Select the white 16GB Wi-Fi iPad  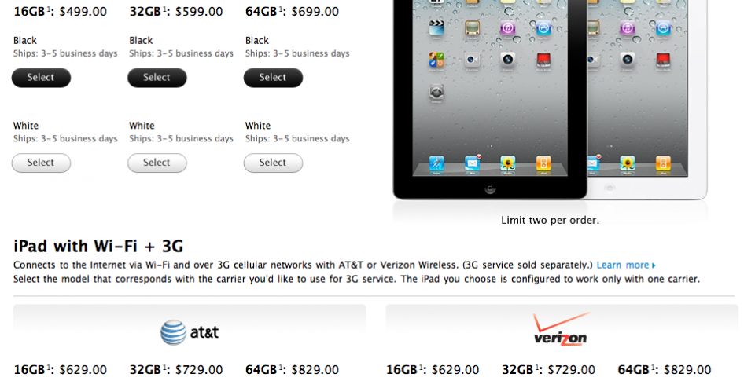(41, 163)
